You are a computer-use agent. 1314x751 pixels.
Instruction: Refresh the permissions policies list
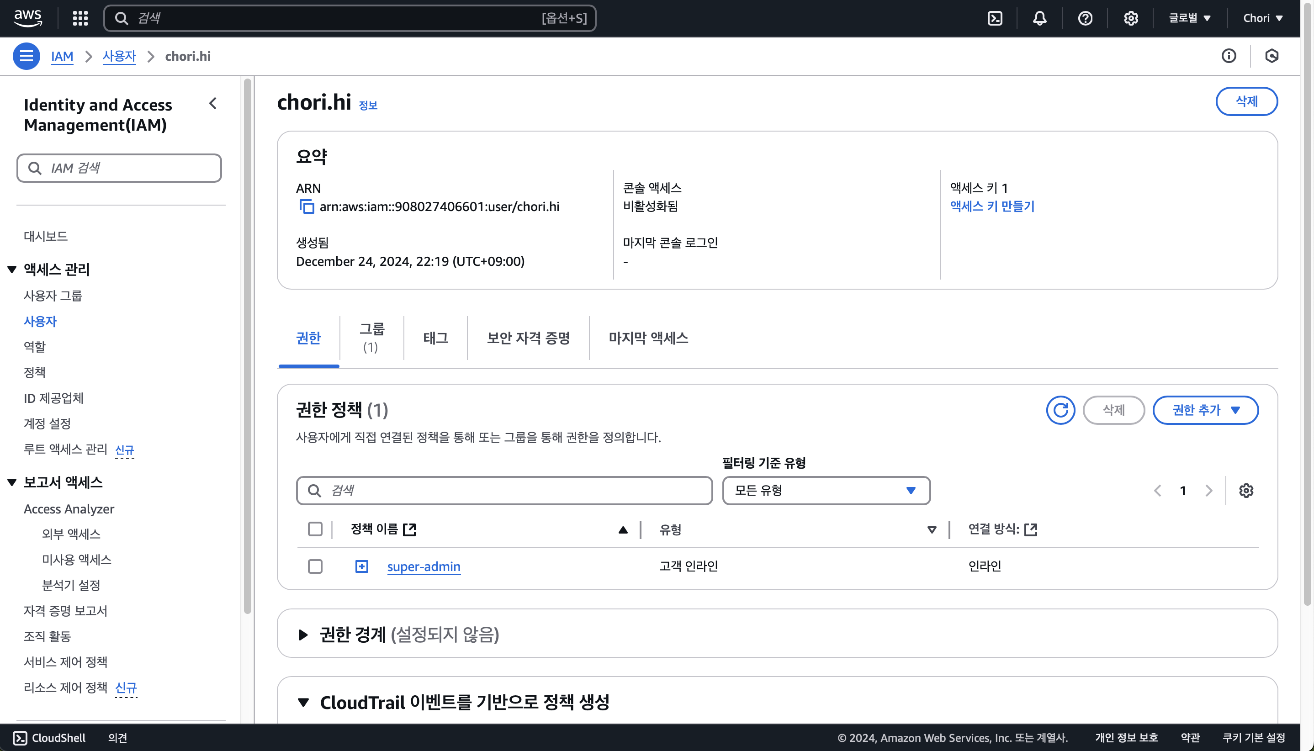tap(1060, 410)
